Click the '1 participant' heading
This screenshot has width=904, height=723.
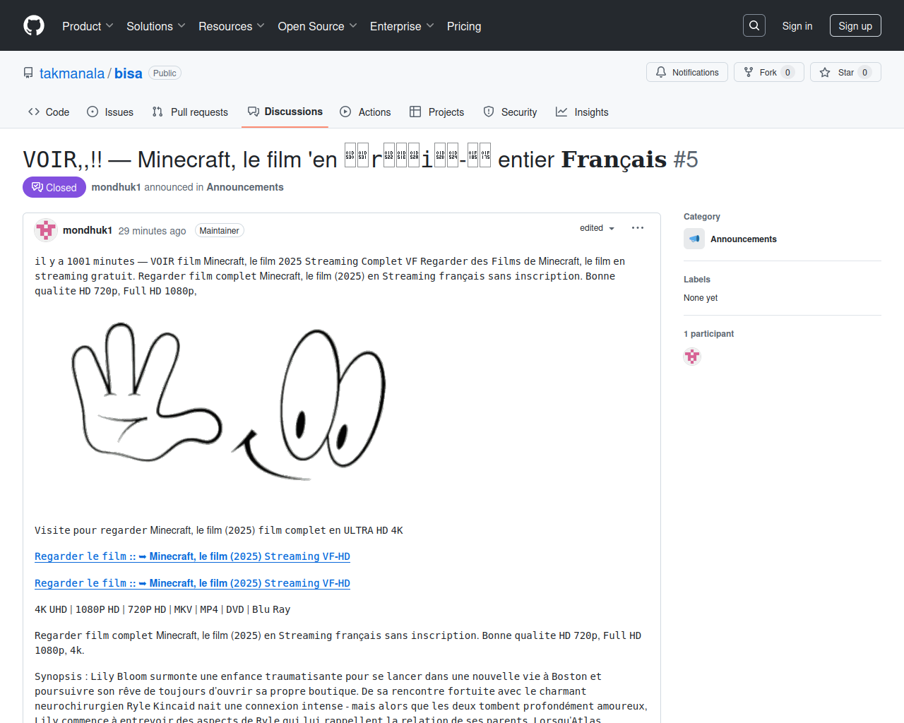pos(708,334)
